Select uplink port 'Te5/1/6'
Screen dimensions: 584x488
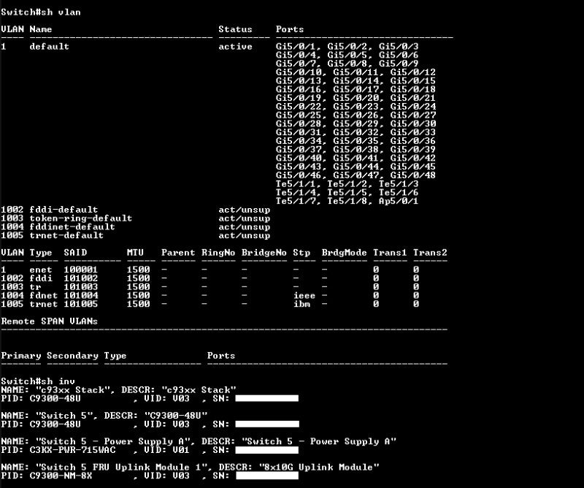coord(398,192)
